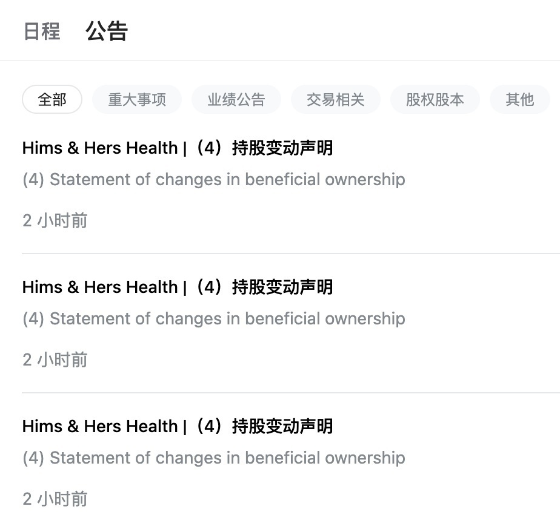
Task: Click the third announcement's 2 小时前 timestamp
Action: coord(55,499)
